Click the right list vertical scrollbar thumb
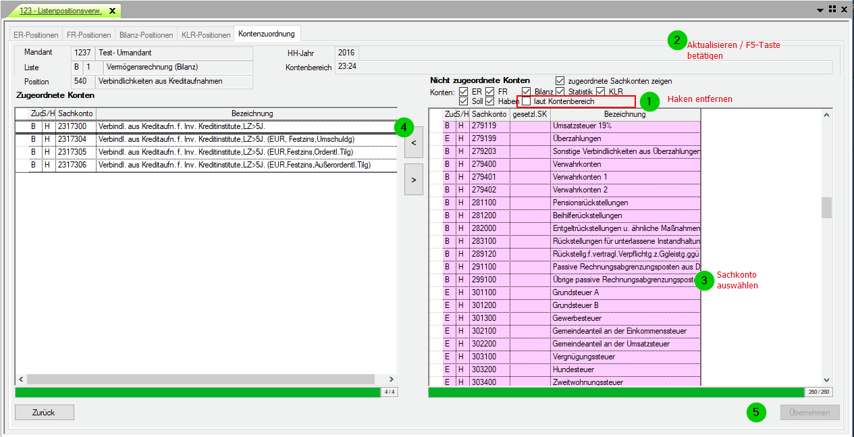This screenshot has height=437, width=854. coord(826,207)
